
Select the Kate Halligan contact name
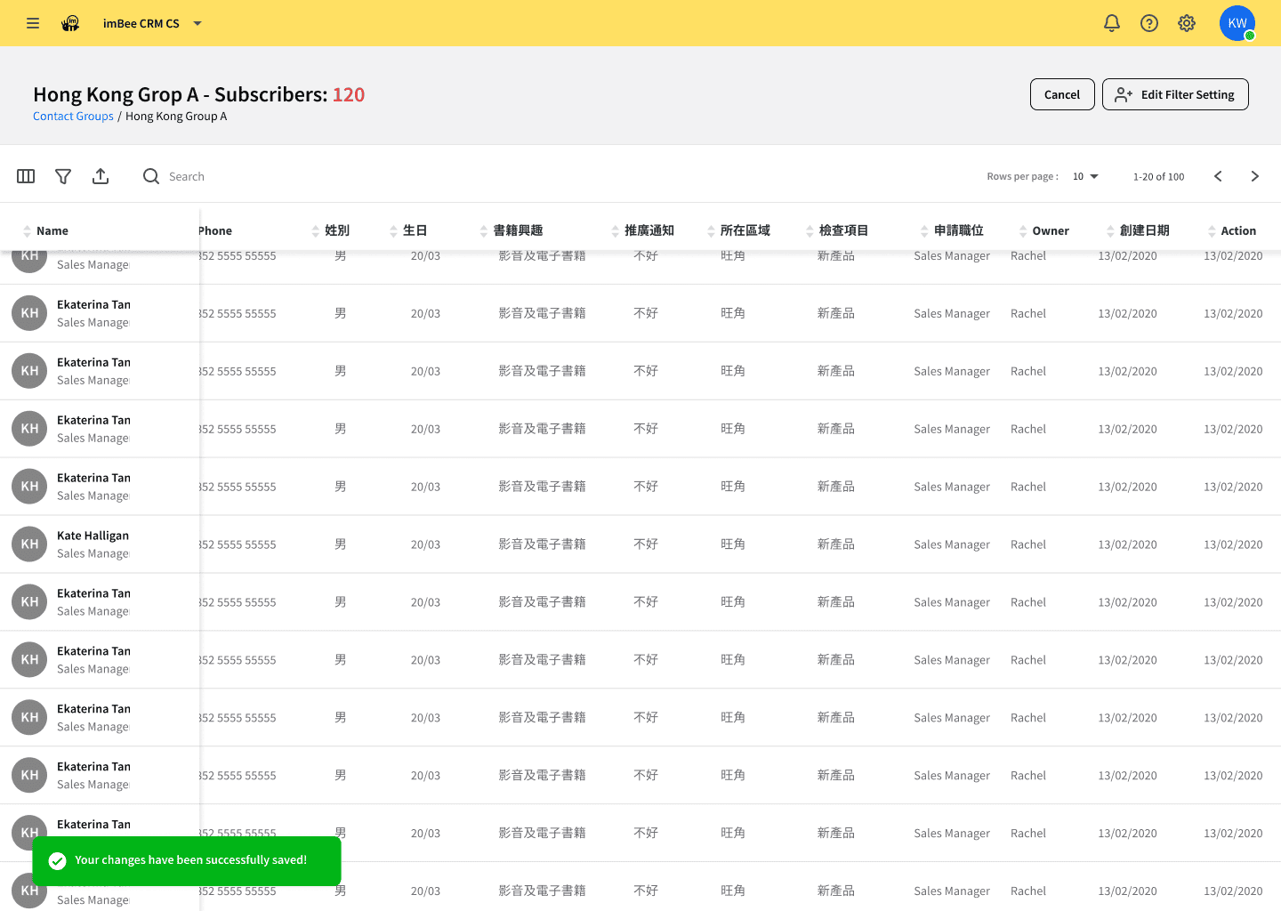click(93, 536)
